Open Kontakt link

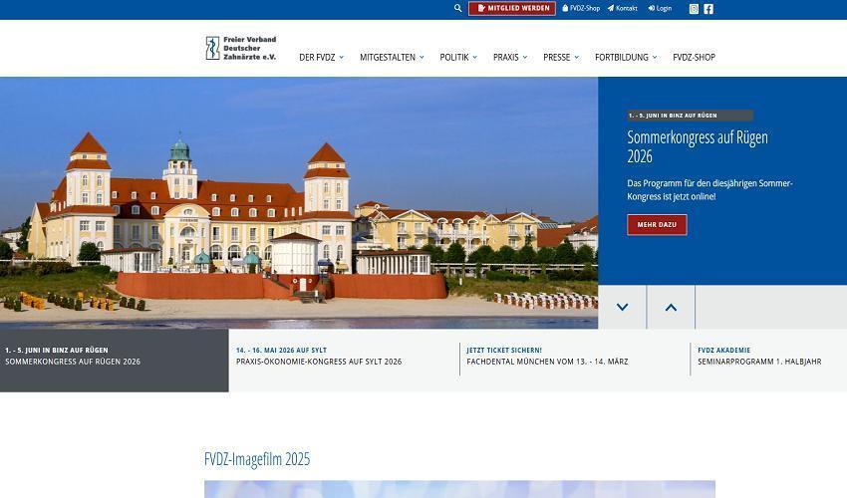[x=622, y=9]
